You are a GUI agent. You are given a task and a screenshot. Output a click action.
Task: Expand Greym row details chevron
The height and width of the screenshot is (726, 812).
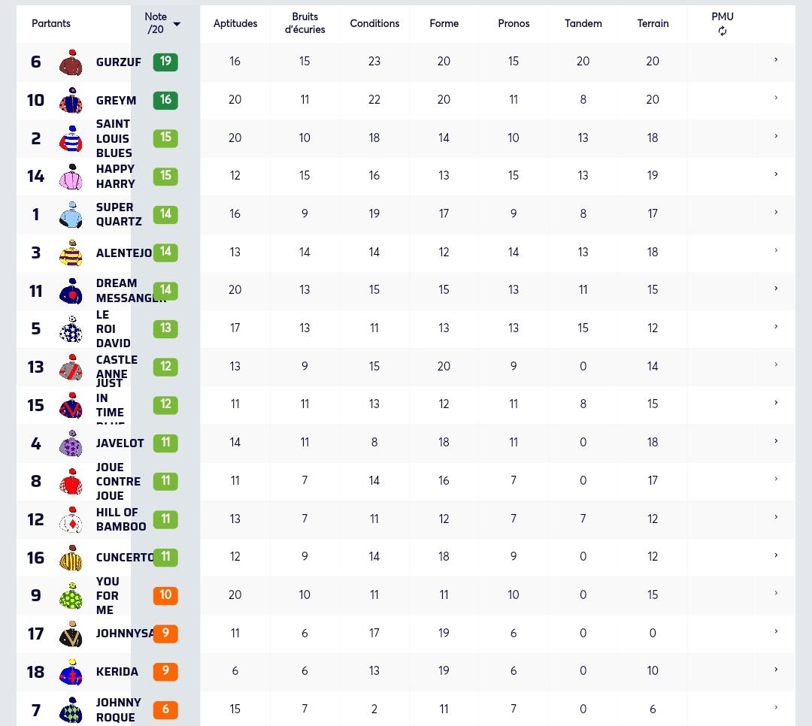click(x=776, y=98)
